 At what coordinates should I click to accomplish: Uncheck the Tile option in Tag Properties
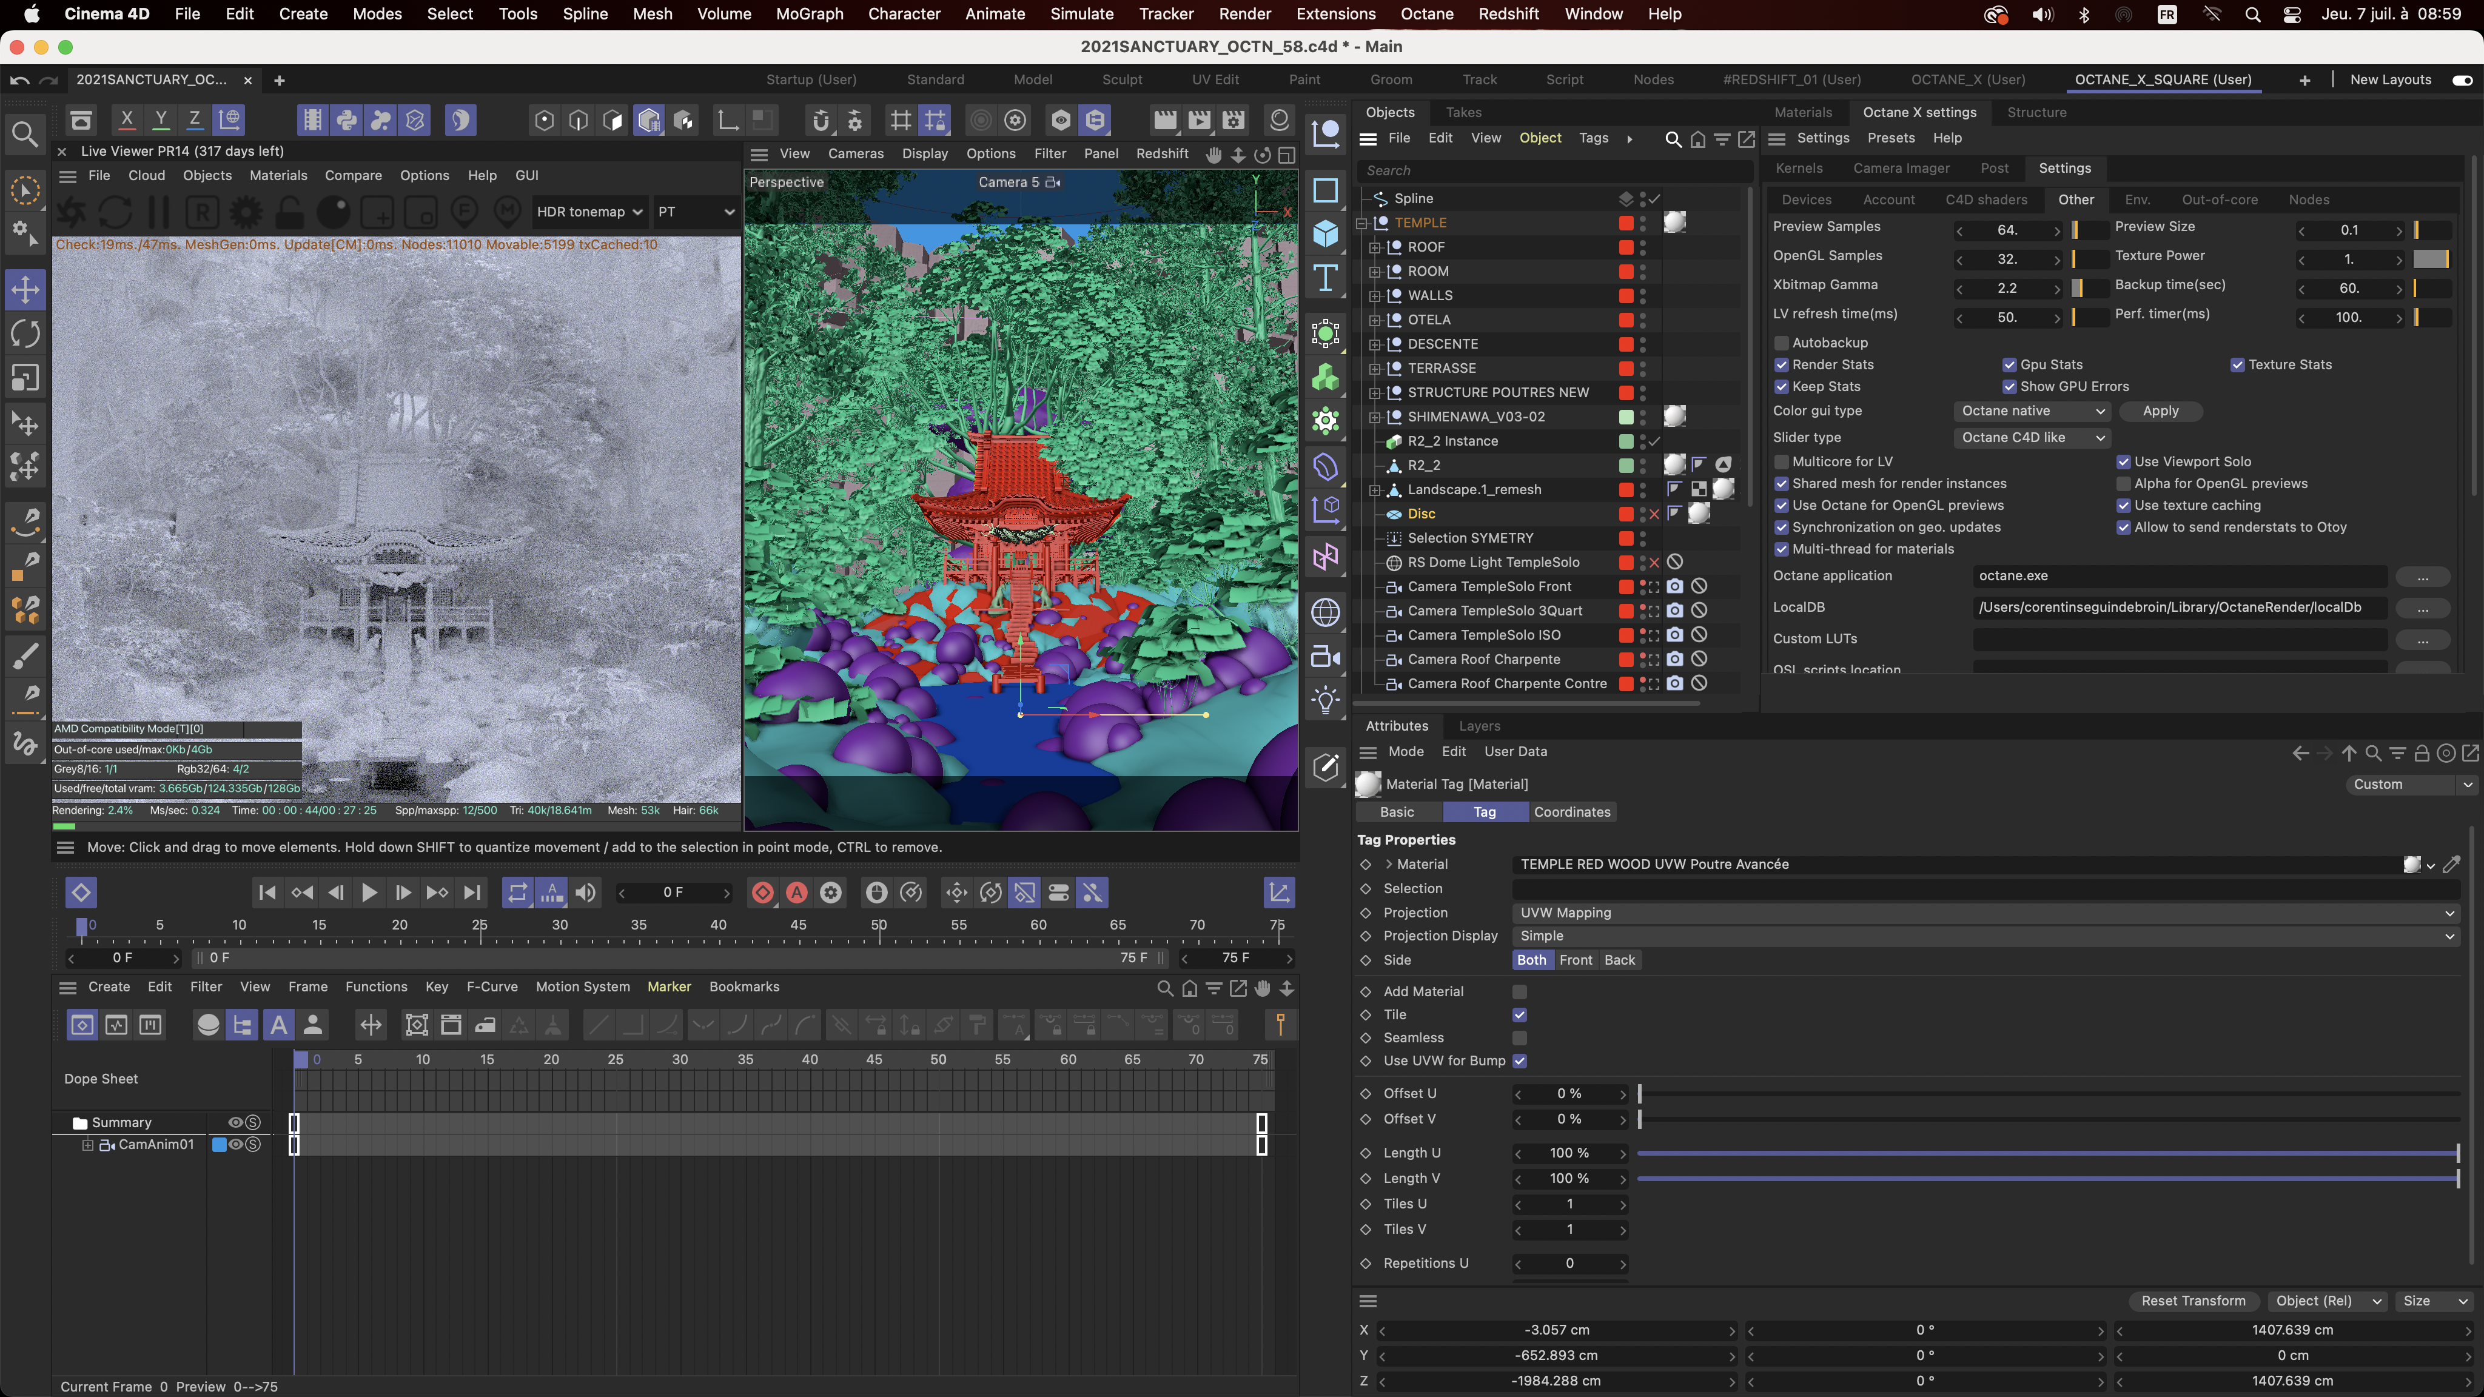[1520, 1014]
